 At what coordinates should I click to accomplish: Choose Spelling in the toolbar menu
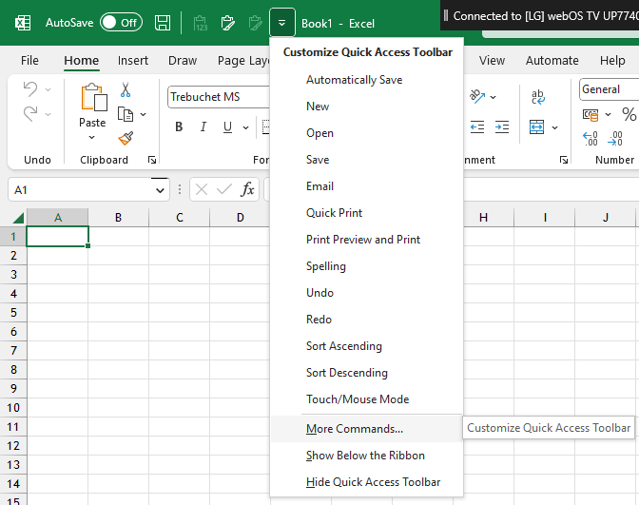tap(366, 266)
